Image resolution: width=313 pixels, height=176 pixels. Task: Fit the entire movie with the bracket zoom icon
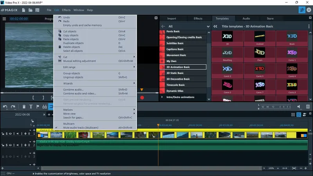(294, 168)
